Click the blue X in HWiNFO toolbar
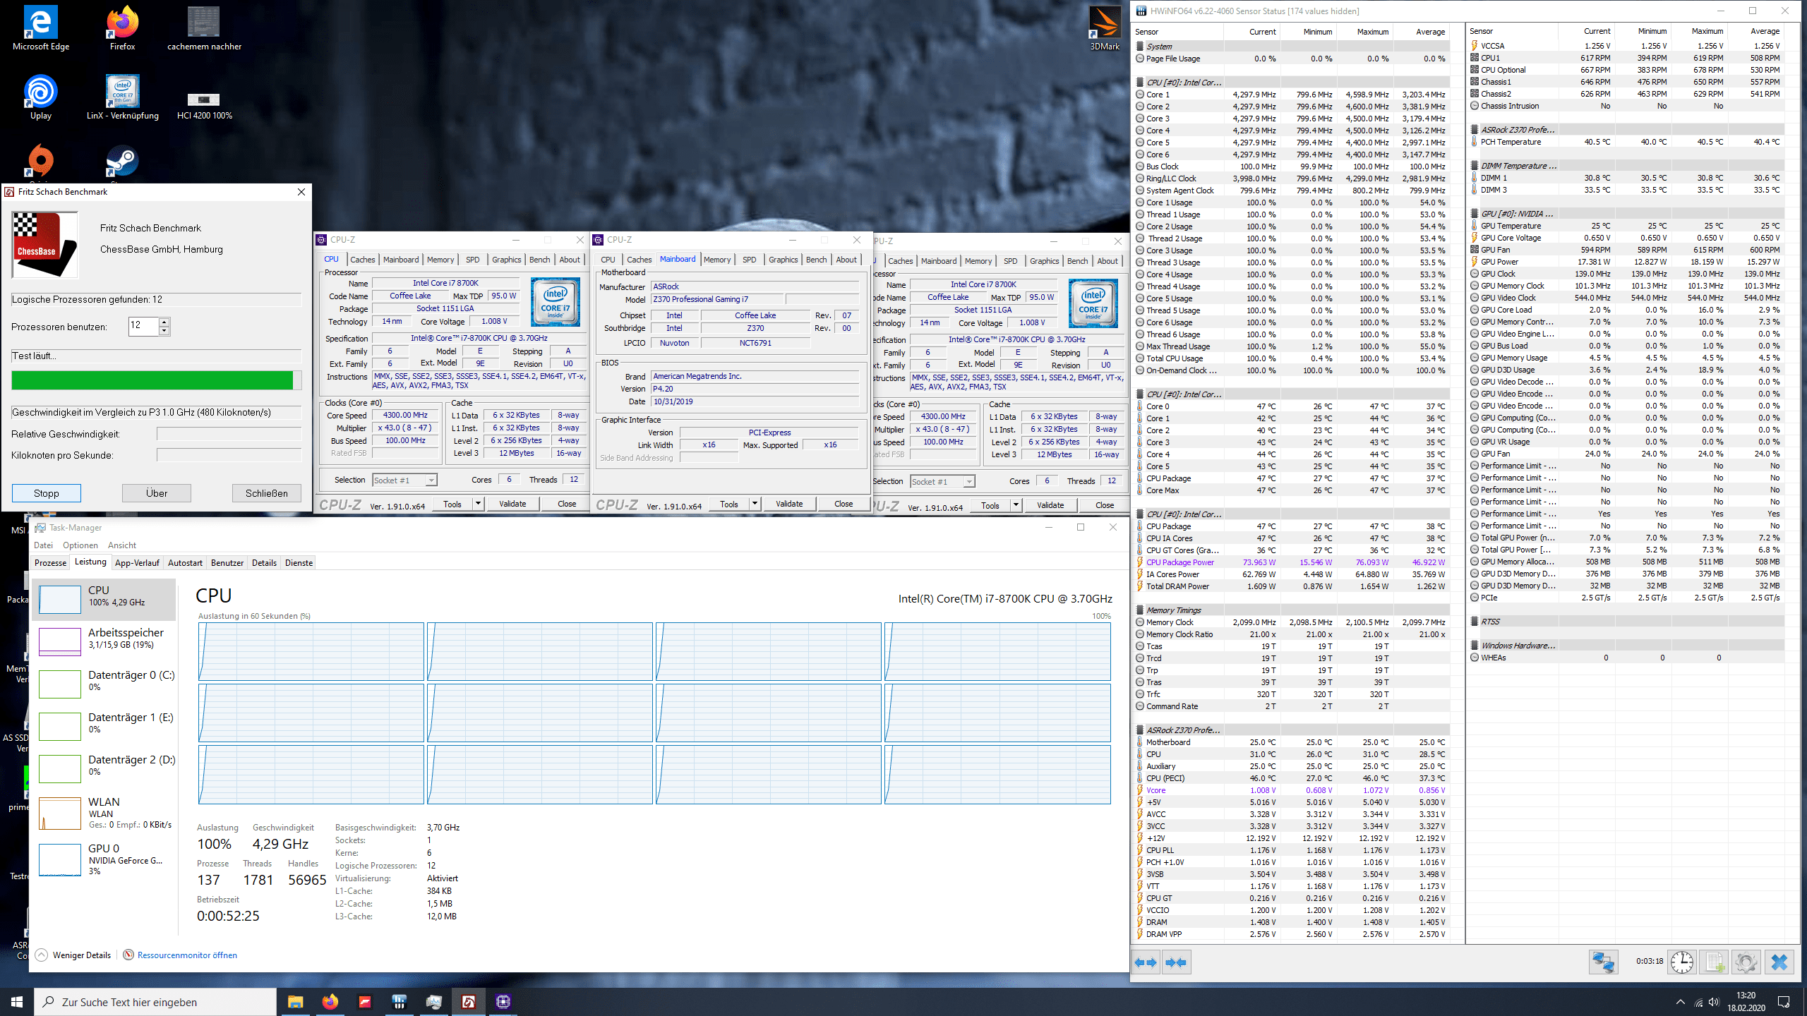This screenshot has height=1016, width=1807. (x=1779, y=962)
